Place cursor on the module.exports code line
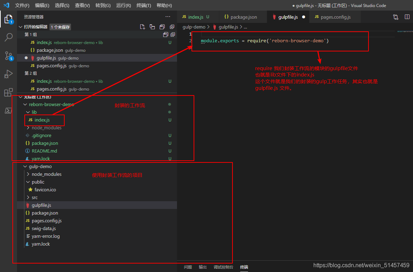Screen dimensions: 413x272 point(265,41)
